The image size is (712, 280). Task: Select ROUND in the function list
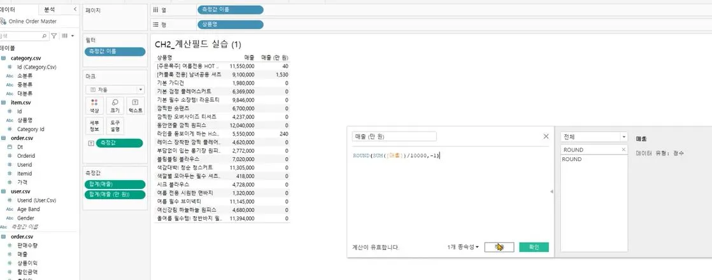pos(572,159)
